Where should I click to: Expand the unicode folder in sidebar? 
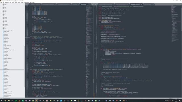tap(2, 24)
